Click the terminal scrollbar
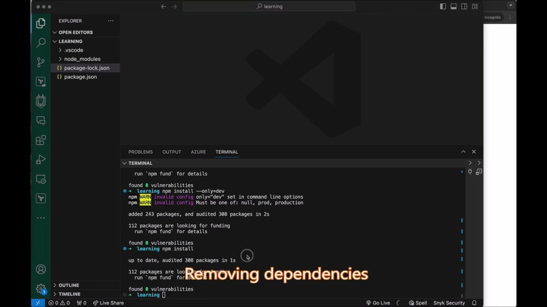Viewport: 547px width, 307px height. click(x=462, y=234)
